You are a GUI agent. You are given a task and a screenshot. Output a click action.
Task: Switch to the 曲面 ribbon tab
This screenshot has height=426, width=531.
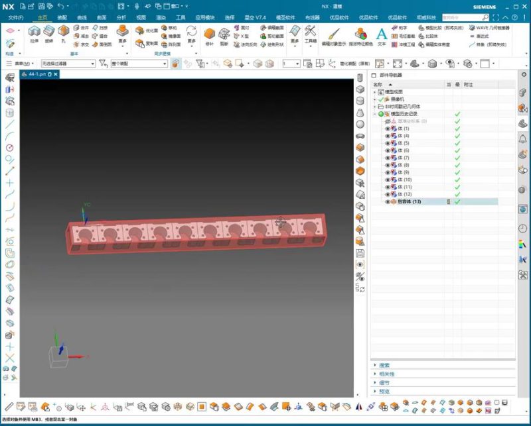102,17
